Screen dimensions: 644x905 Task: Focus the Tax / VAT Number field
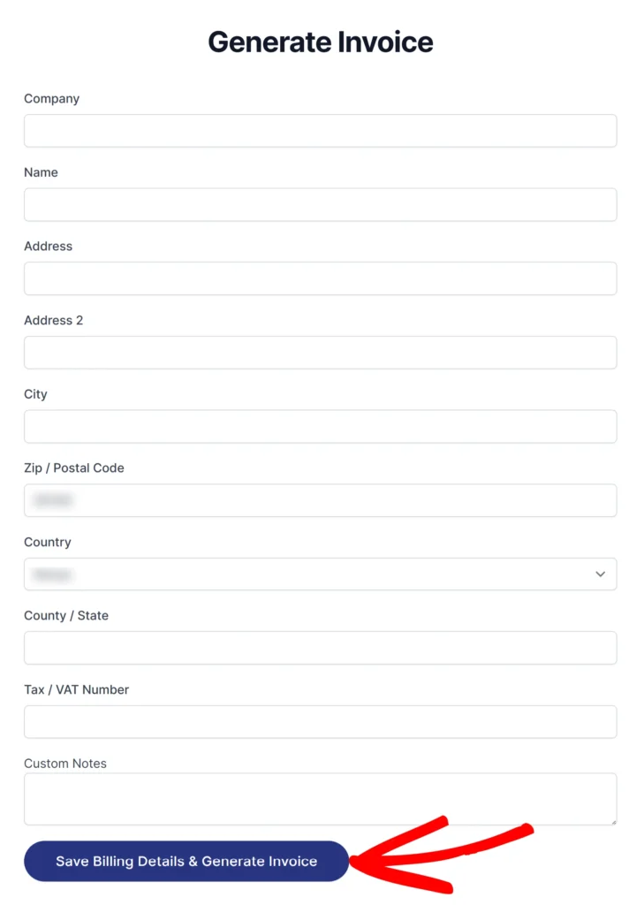321,721
